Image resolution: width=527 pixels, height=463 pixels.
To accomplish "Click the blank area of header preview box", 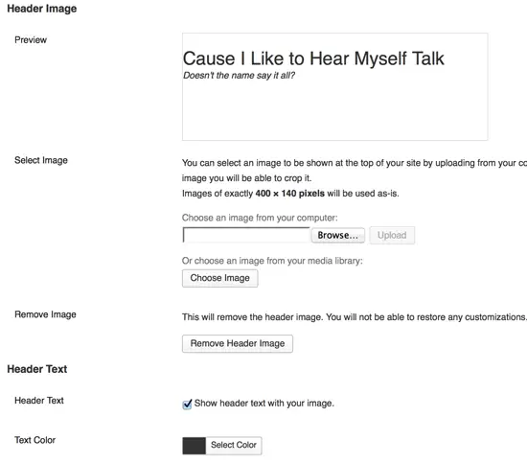I will pyautogui.click(x=334, y=111).
